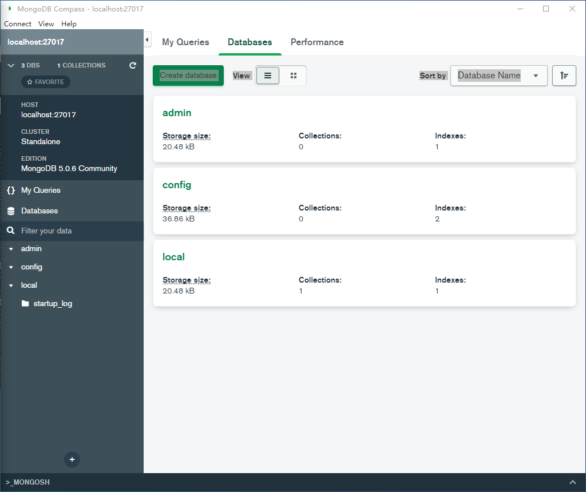
Task: Click the '36.86 kB' storage value
Action: coord(179,219)
